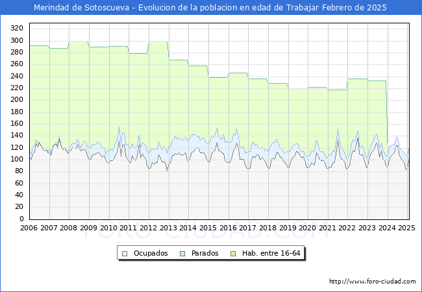Click the 2021 x-axis label
This screenshot has width=422, height=292.
click(x=328, y=228)
